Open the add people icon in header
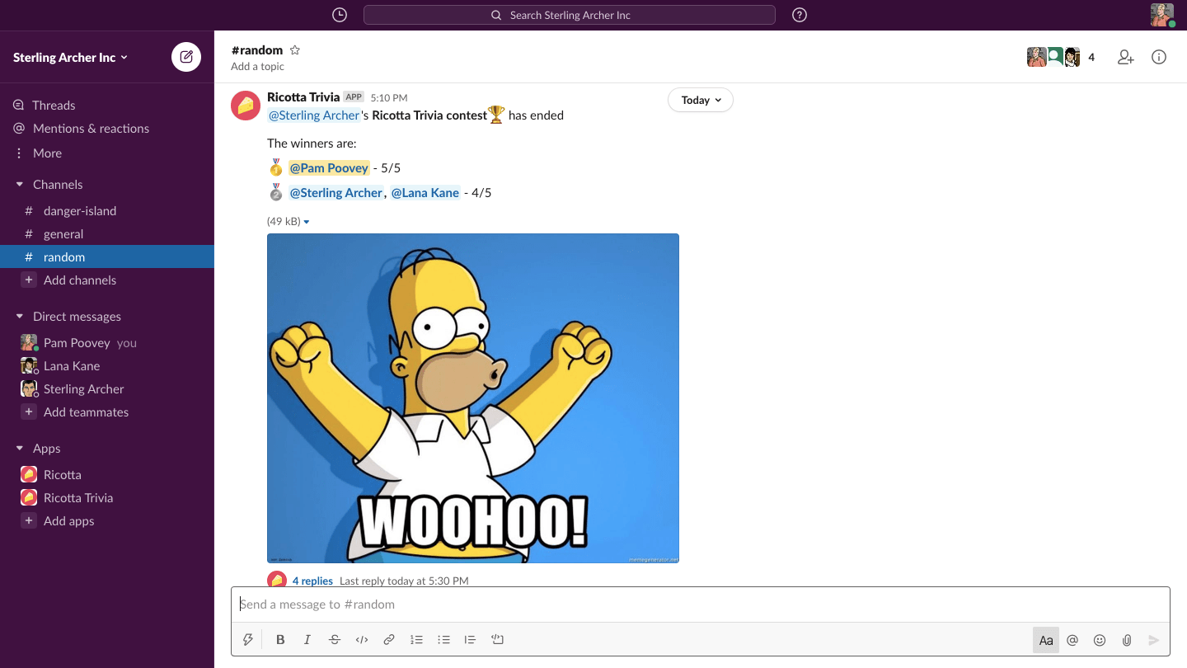1187x668 pixels. pyautogui.click(x=1126, y=57)
